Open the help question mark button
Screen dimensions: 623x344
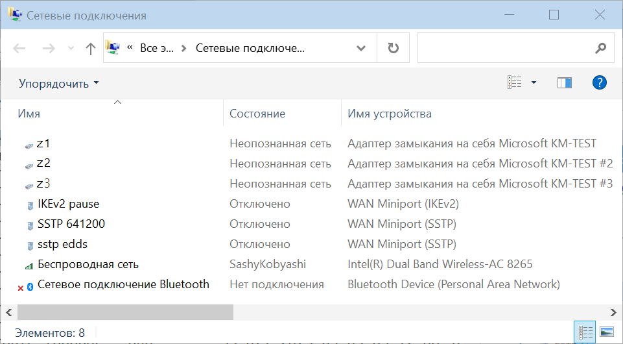[x=599, y=82]
